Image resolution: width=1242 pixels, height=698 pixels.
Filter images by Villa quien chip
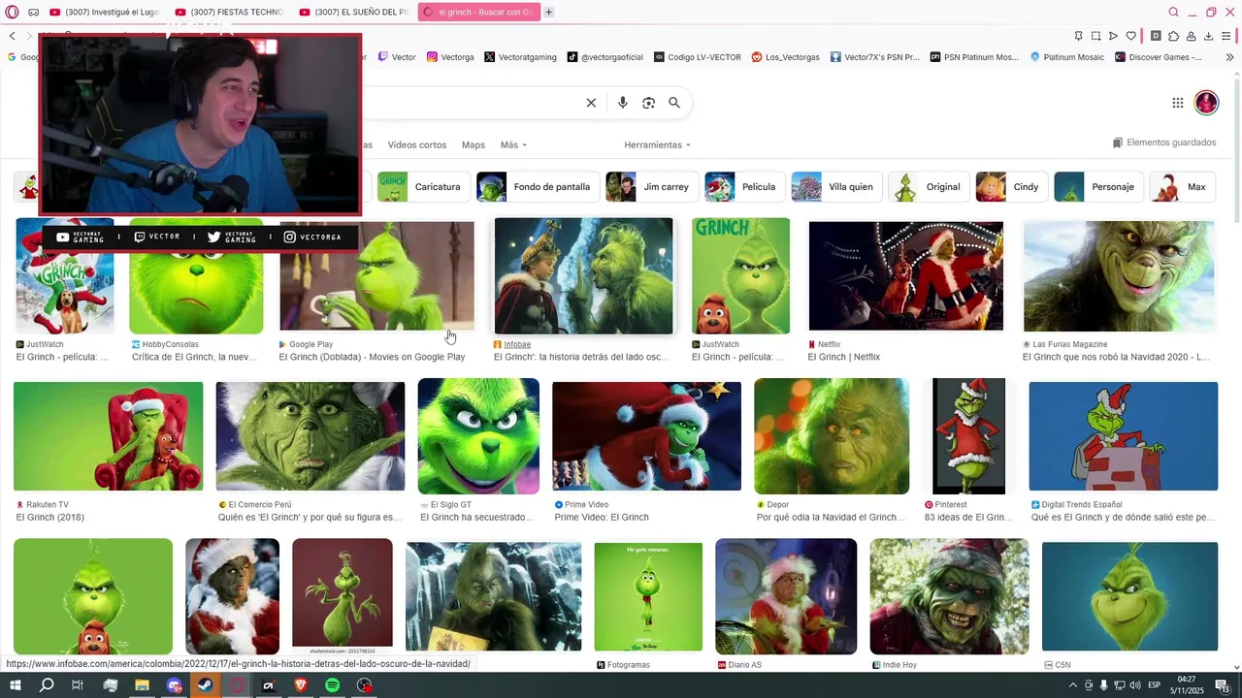tap(835, 187)
